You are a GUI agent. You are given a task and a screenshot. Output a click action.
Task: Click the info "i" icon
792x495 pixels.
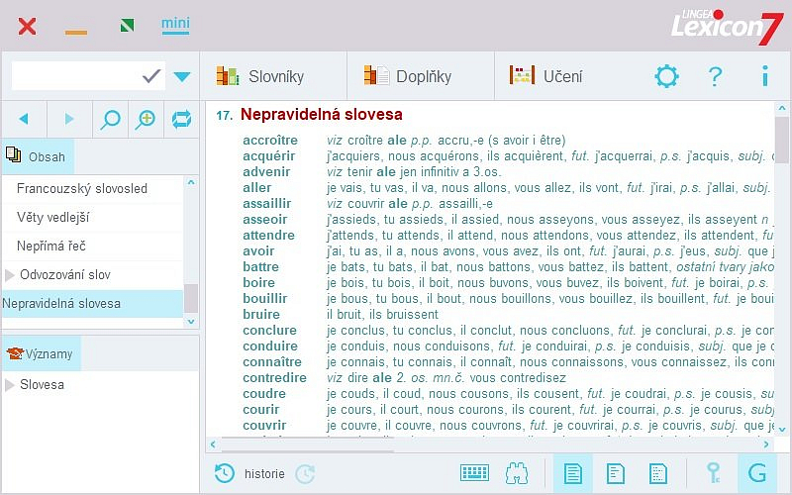pyautogui.click(x=764, y=76)
